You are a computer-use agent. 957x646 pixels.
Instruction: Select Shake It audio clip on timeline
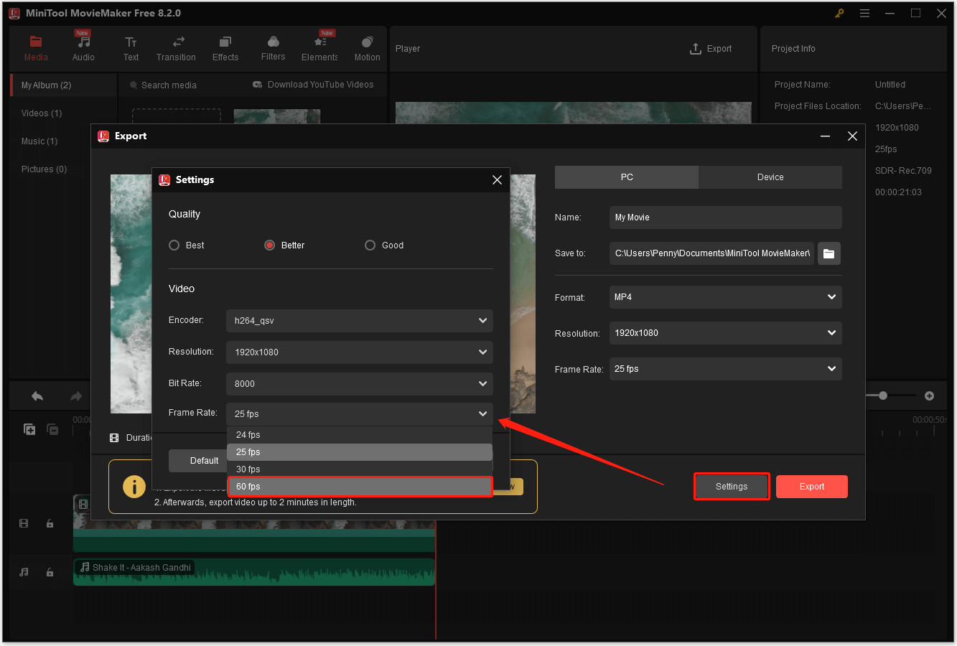pos(254,572)
